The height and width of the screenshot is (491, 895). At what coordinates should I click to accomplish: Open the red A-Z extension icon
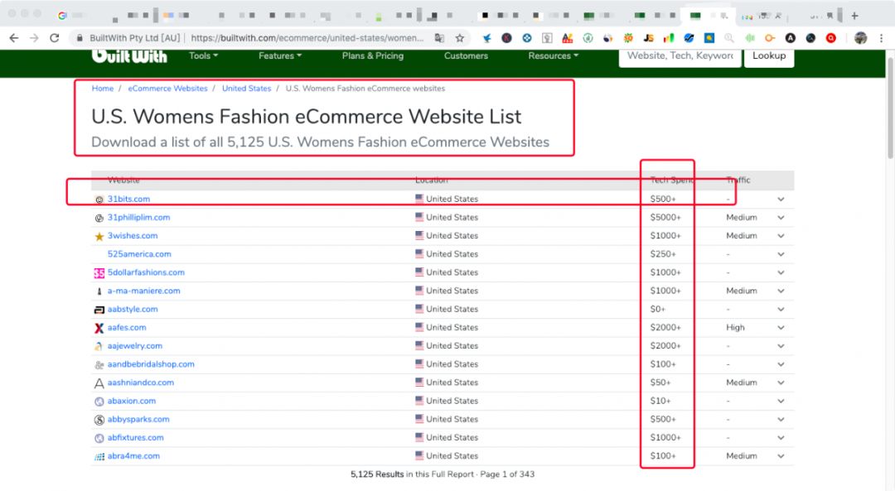(x=567, y=38)
